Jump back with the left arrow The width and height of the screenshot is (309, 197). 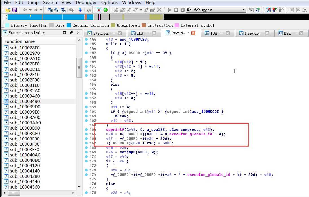click(25, 10)
